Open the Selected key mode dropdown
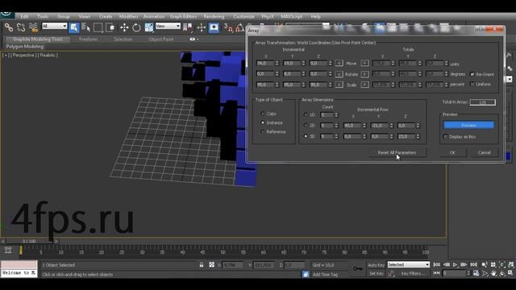The height and width of the screenshot is (290, 516). click(x=409, y=264)
